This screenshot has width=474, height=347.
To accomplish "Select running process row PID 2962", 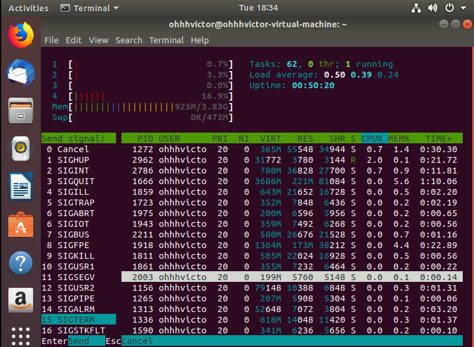I will (292, 160).
